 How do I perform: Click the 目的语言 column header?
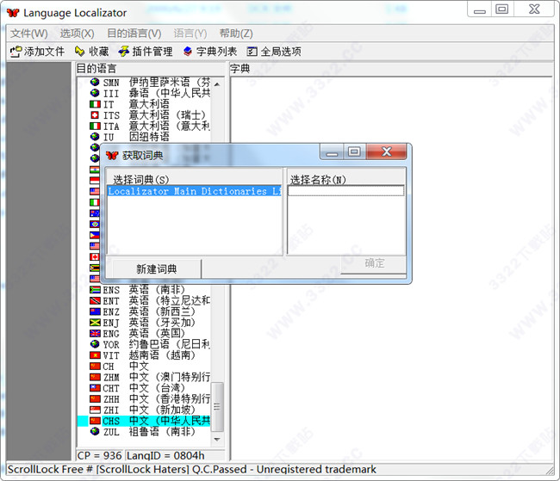click(x=151, y=69)
